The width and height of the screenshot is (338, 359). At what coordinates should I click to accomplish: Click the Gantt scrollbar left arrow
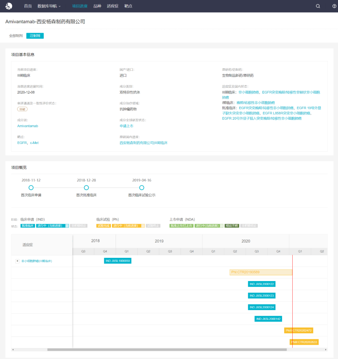(x=13, y=350)
